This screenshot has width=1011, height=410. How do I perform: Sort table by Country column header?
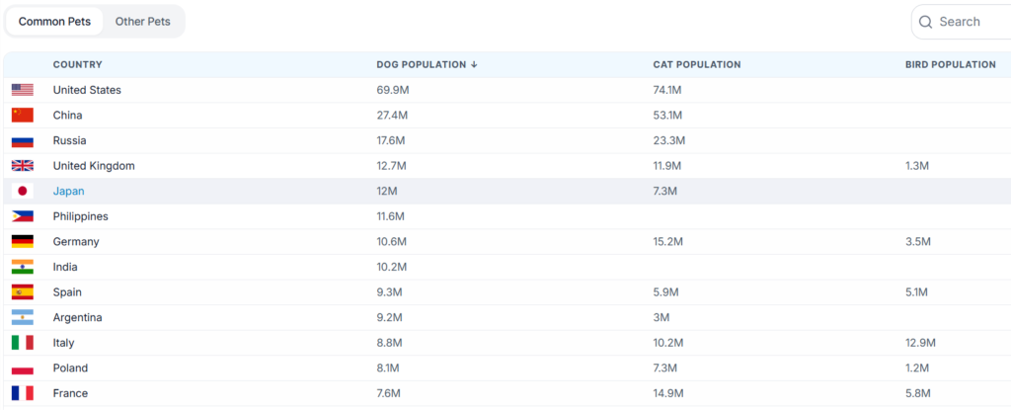(78, 64)
